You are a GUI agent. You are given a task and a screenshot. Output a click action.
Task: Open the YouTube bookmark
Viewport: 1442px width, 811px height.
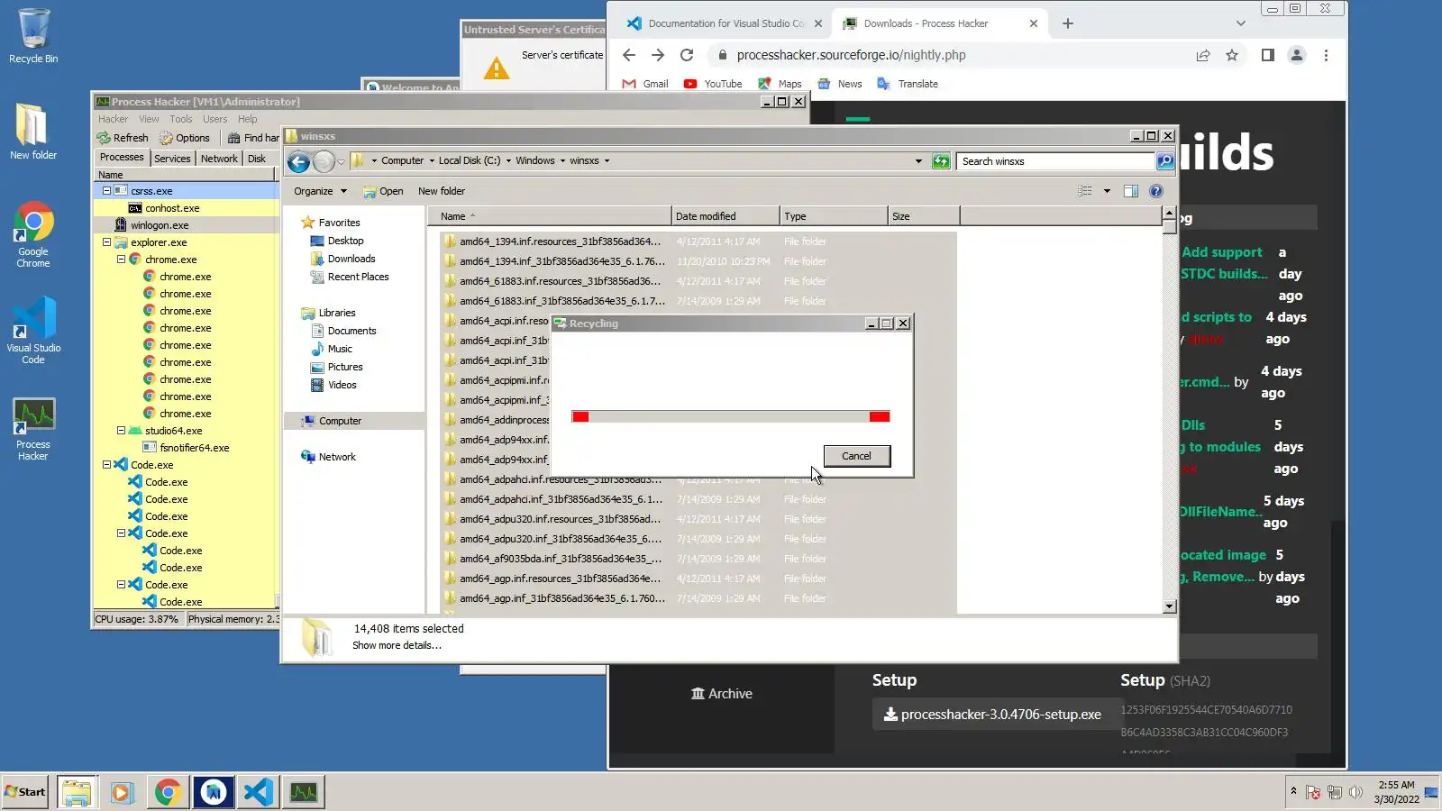point(713,84)
